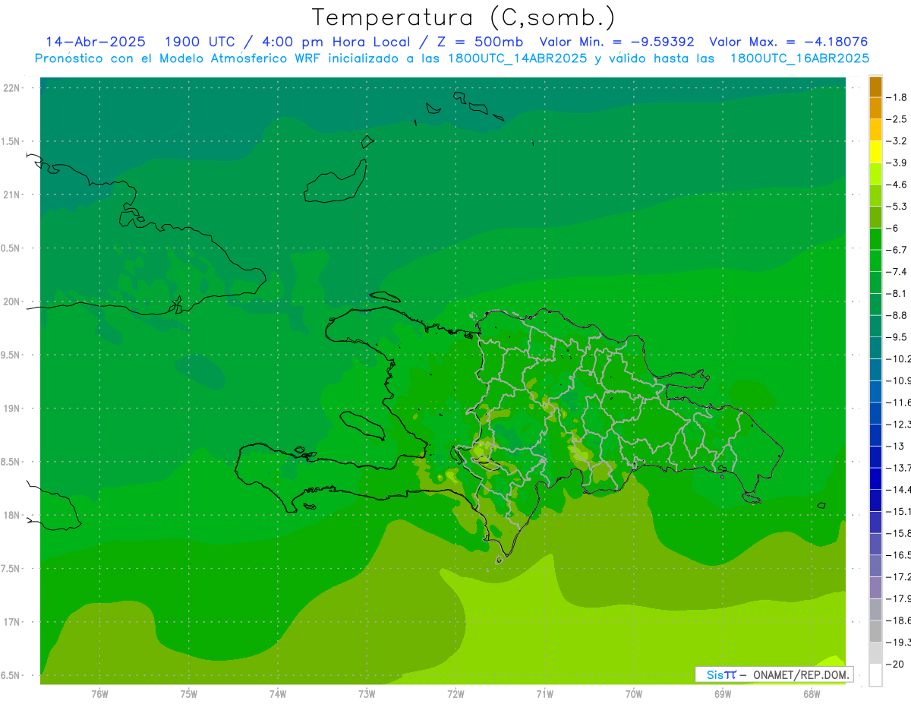Click the "21N" latitude label
The image size is (911, 704).
[12, 195]
